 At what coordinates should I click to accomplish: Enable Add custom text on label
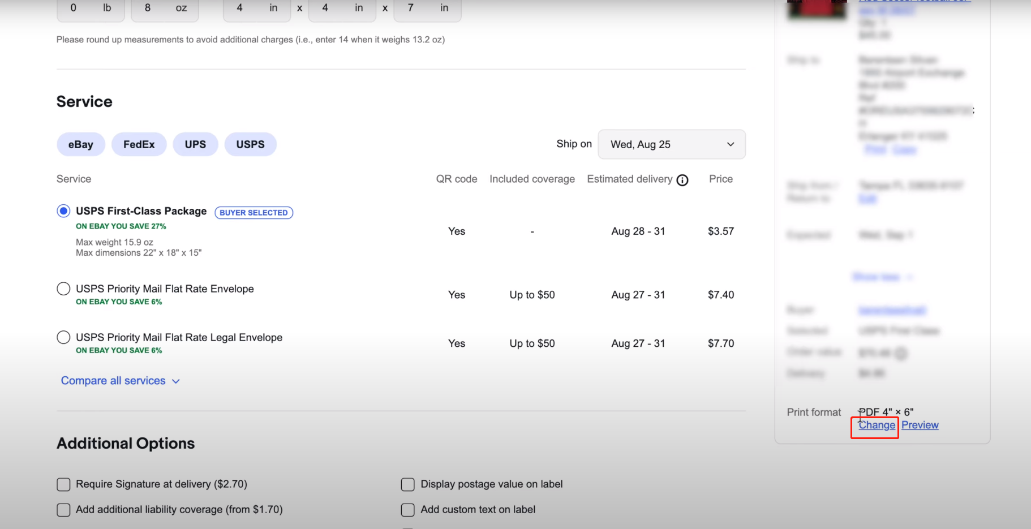click(407, 510)
